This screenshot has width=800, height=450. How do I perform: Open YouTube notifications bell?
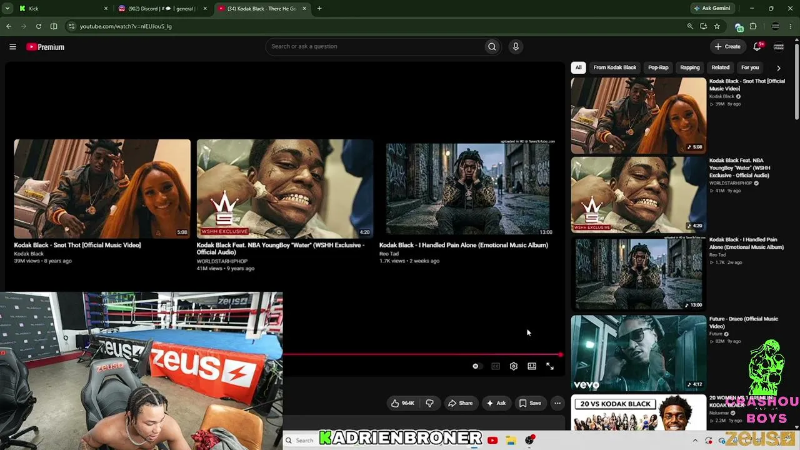[757, 46]
